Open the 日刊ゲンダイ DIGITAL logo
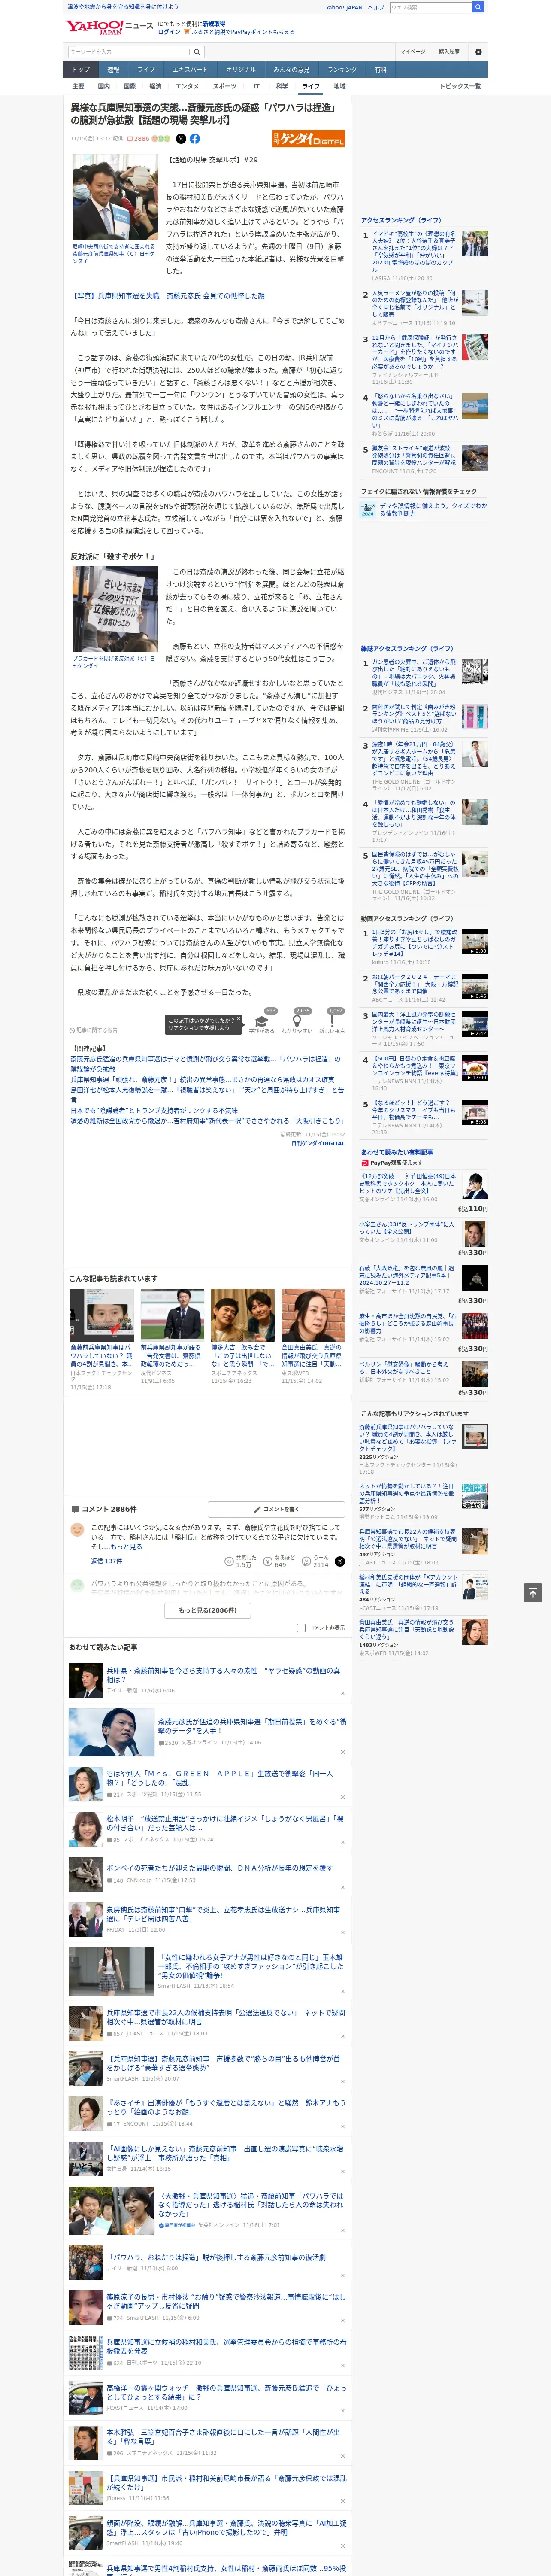Image resolution: width=551 pixels, height=2576 pixels. point(308,139)
